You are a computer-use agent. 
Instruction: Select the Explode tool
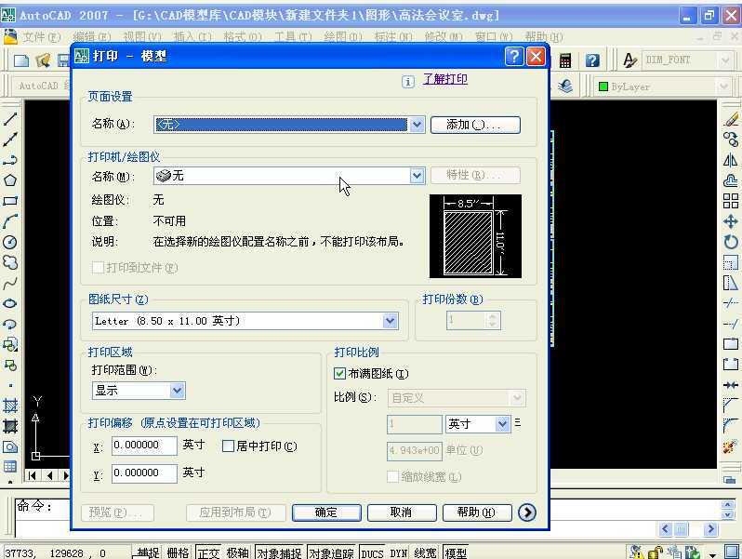tap(731, 446)
